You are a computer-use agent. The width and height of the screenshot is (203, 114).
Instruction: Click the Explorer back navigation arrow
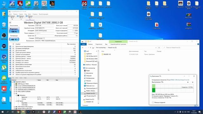83,47
